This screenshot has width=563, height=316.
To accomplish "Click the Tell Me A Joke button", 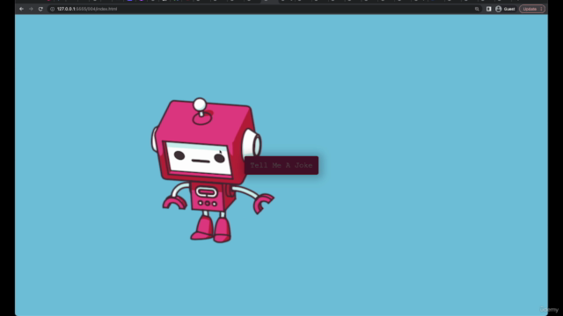I will pyautogui.click(x=281, y=166).
